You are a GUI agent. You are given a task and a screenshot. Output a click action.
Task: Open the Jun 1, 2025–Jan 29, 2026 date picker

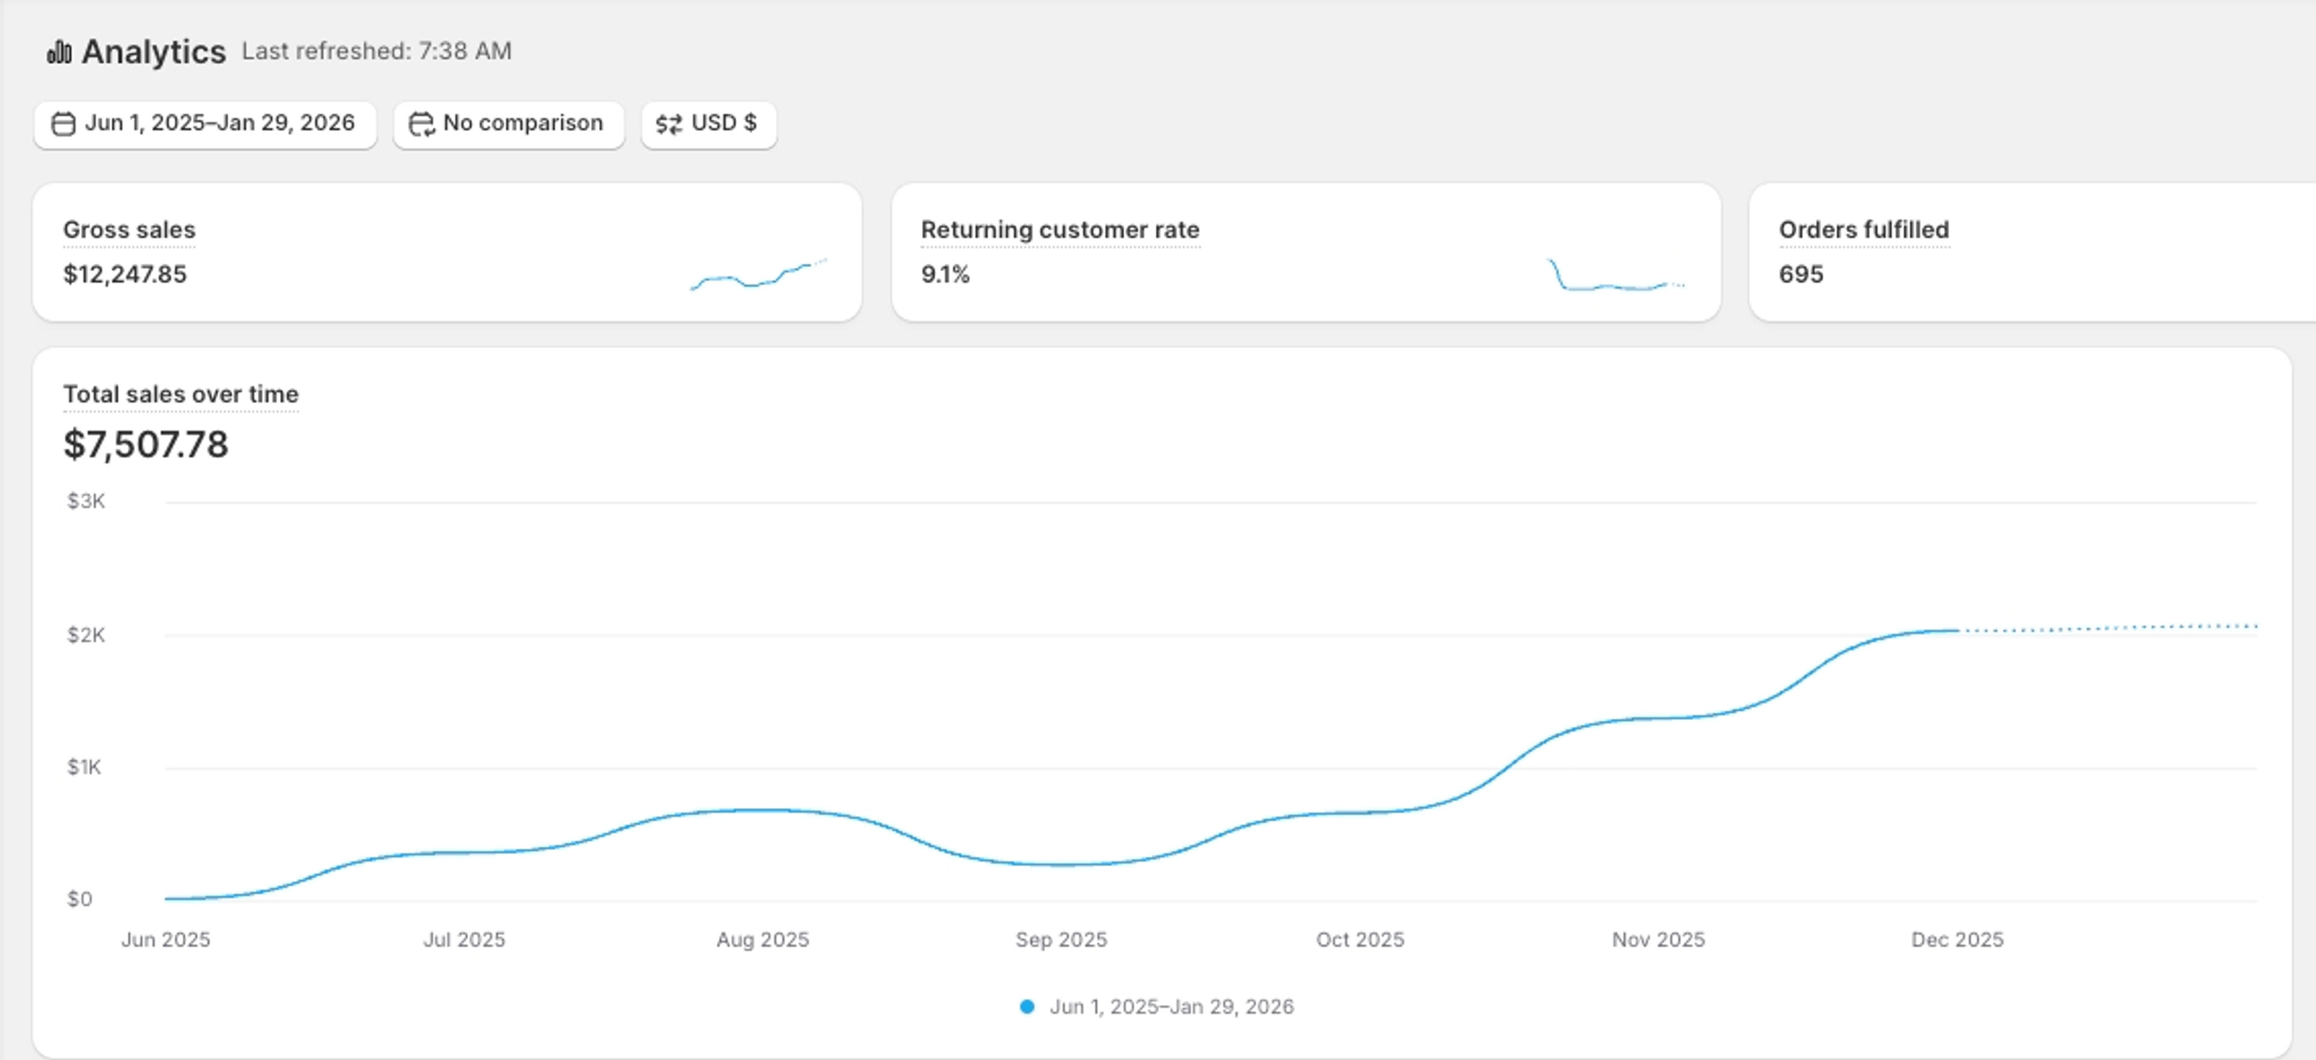click(x=205, y=124)
